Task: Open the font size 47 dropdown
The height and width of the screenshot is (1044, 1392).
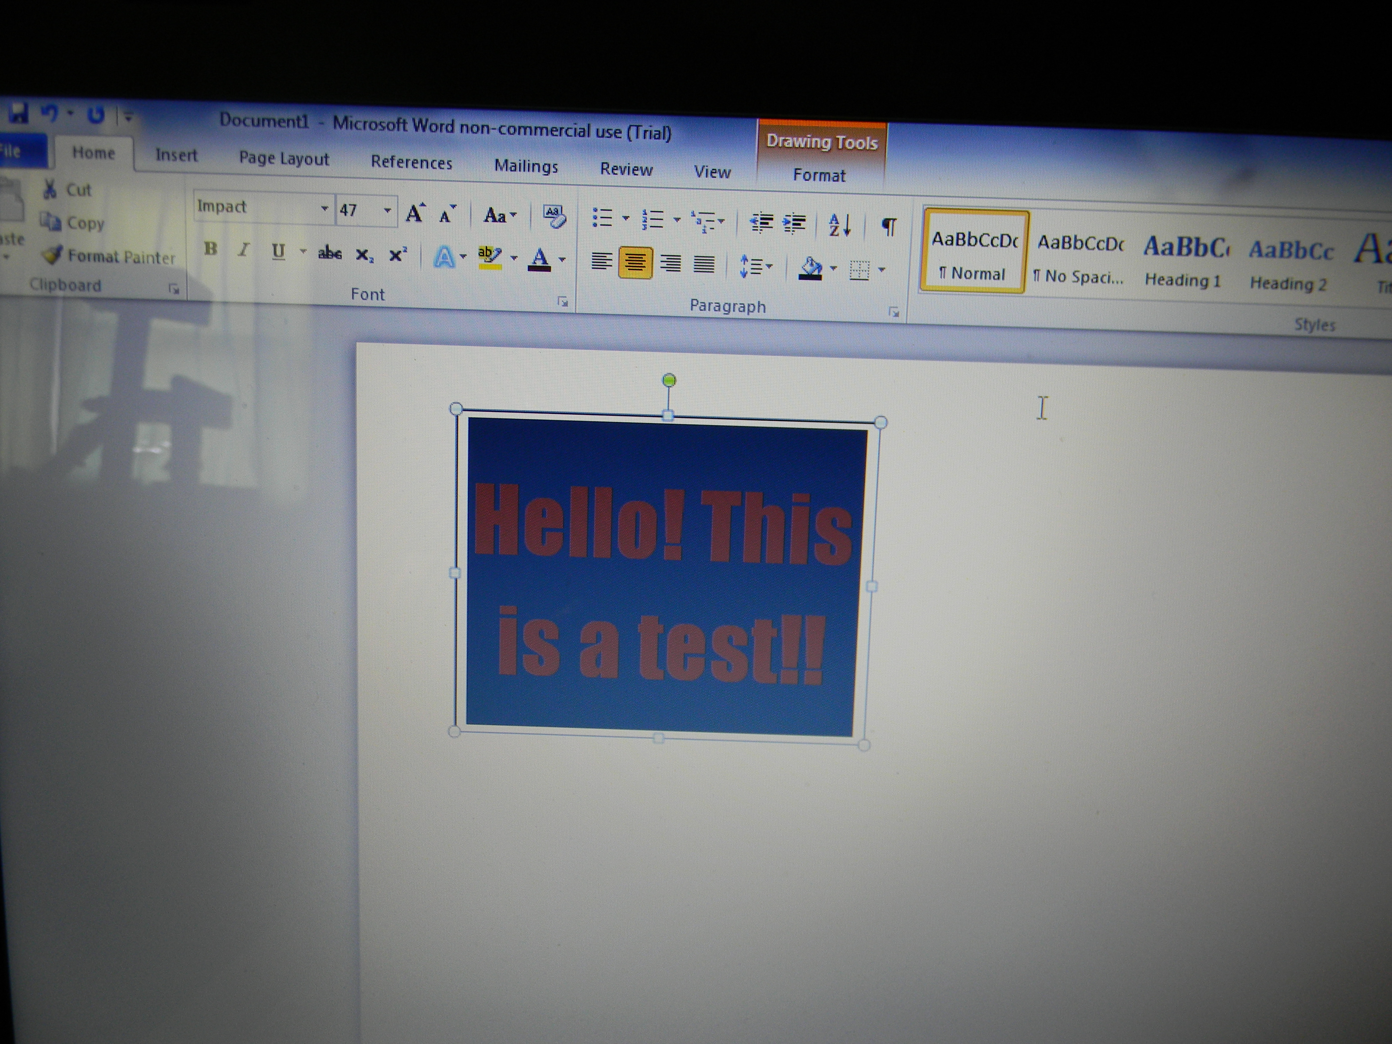Action: (x=387, y=210)
